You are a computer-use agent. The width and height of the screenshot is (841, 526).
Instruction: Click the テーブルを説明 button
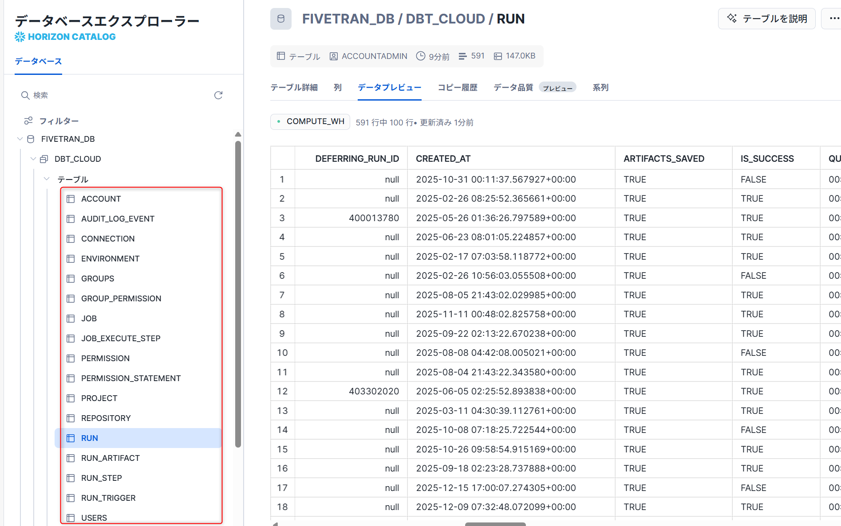click(766, 19)
